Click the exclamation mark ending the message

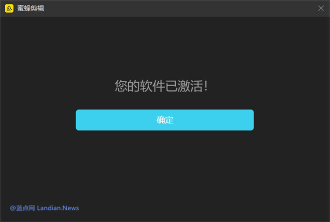(206, 86)
